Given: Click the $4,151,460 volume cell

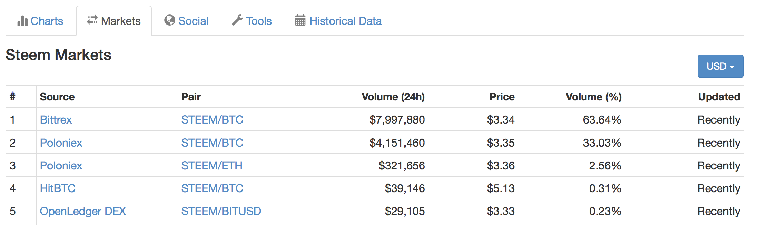Looking at the screenshot, I should click(397, 143).
